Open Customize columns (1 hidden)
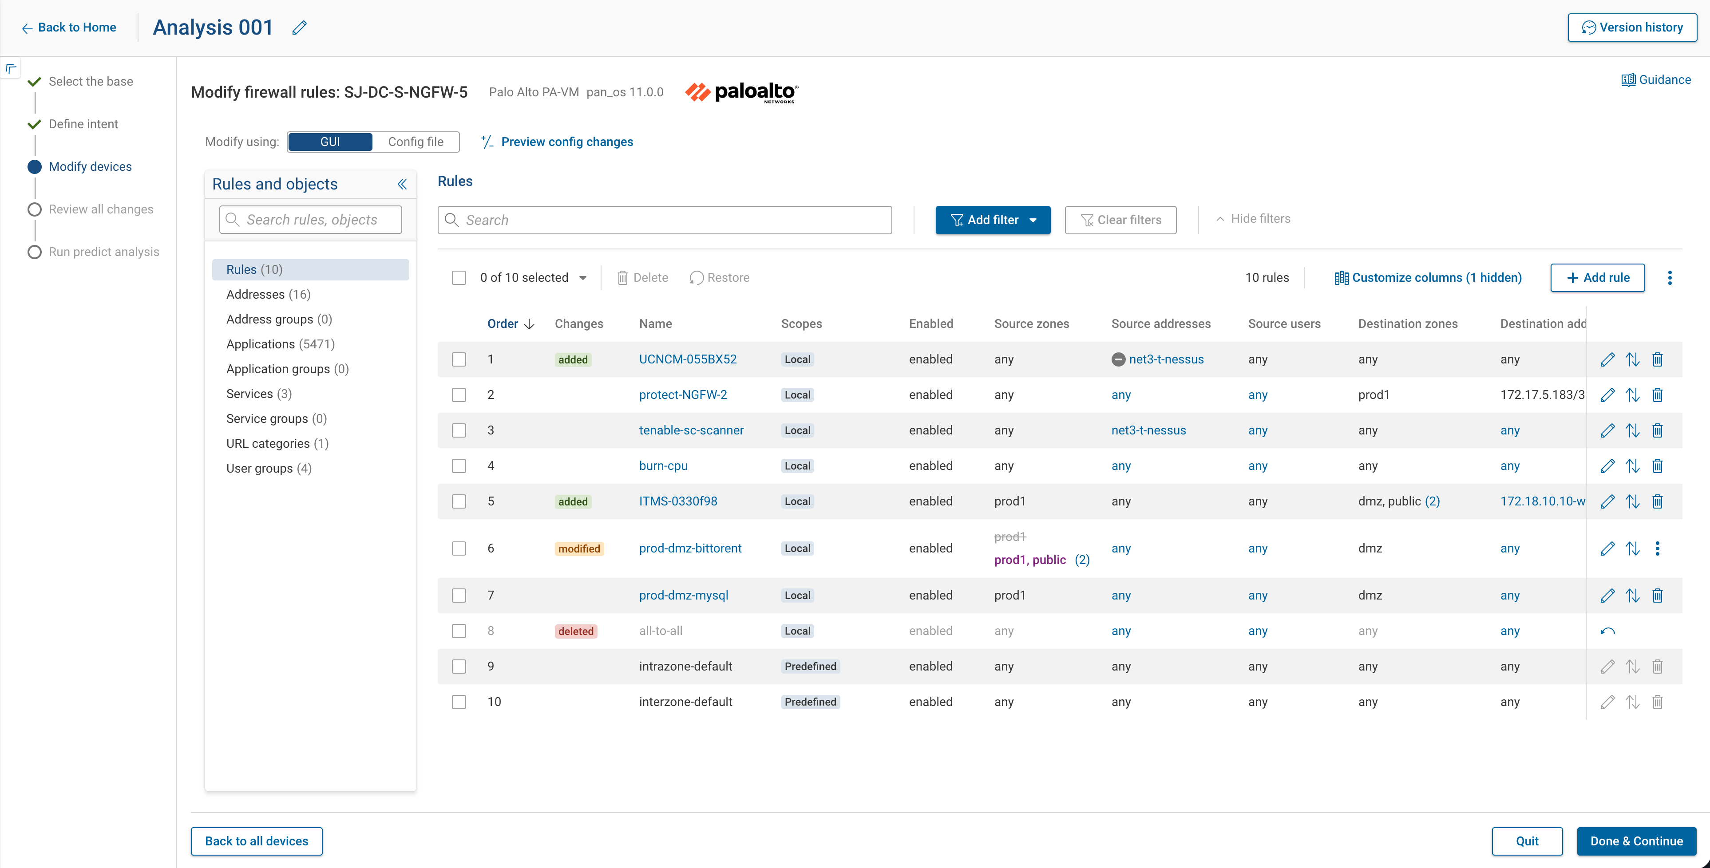The height and width of the screenshot is (868, 1710). point(1428,277)
